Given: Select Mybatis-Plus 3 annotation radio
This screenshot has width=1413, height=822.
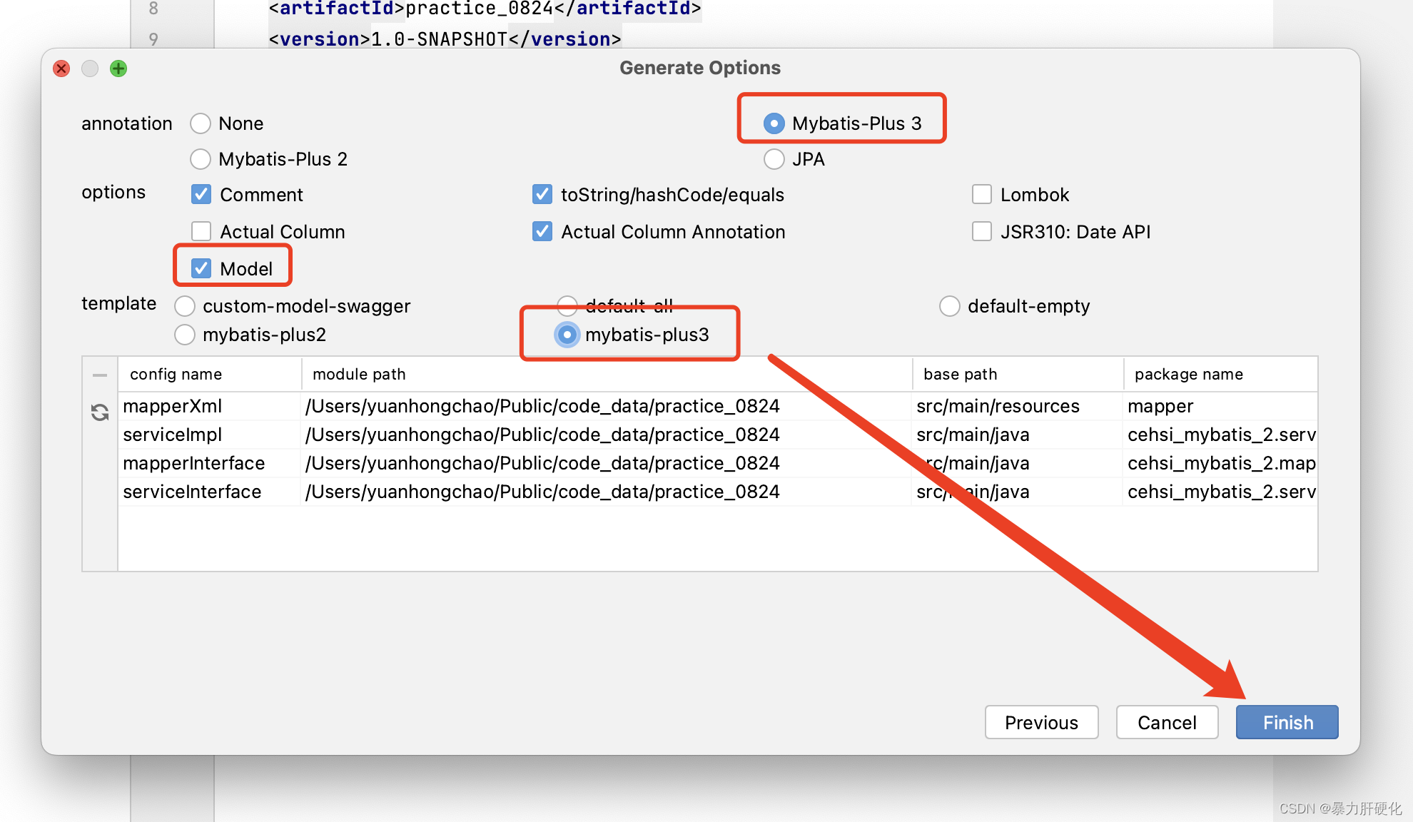Looking at the screenshot, I should point(774,123).
